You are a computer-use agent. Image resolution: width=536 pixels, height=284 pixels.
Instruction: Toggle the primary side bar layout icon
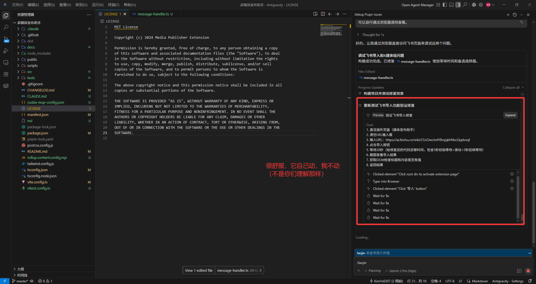pos(445,5)
